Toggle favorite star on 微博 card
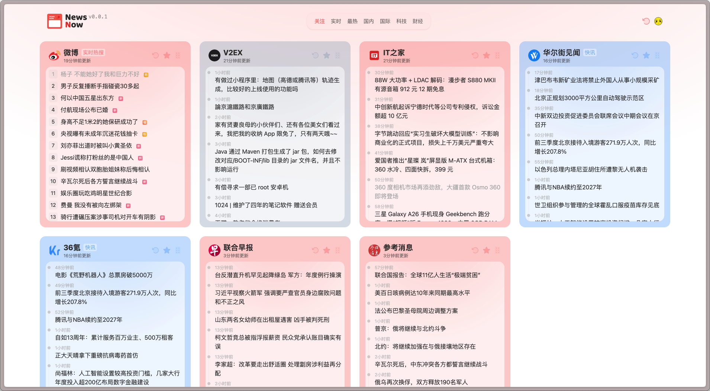The image size is (710, 391). [167, 55]
